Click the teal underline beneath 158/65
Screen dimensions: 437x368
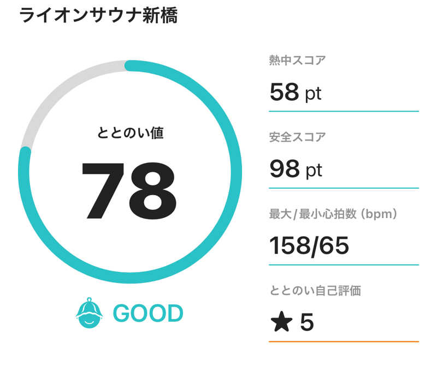point(344,265)
